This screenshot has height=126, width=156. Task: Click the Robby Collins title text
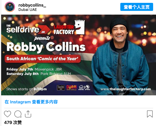[x=46, y=47]
